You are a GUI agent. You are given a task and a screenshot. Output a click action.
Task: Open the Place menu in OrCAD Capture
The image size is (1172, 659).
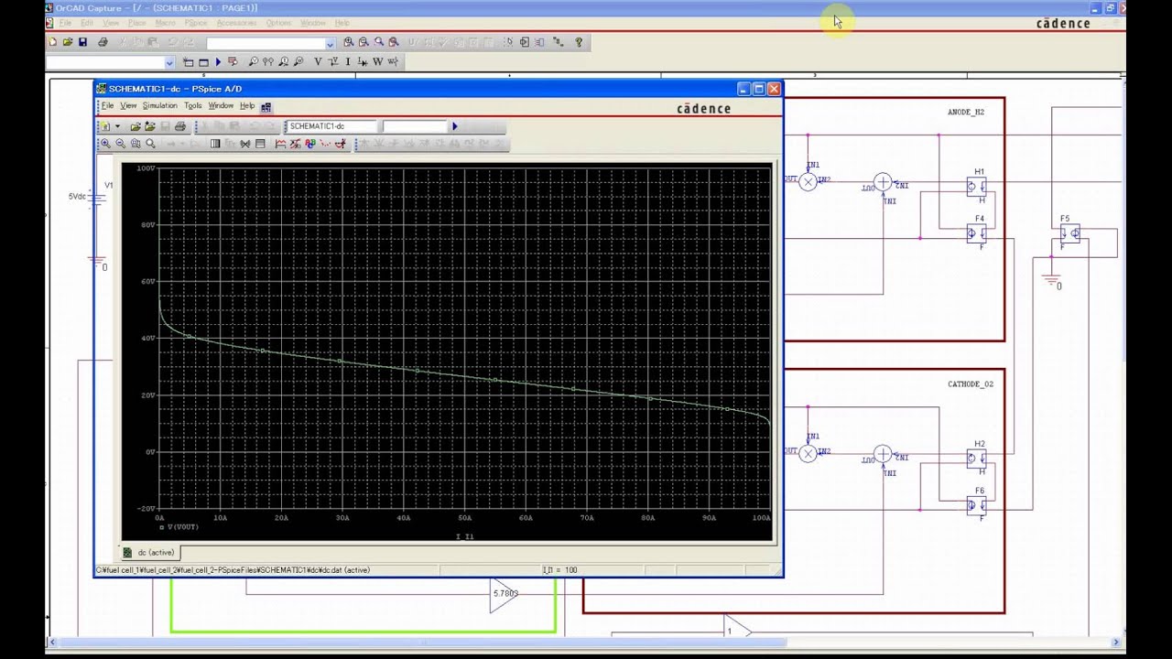pyautogui.click(x=136, y=22)
